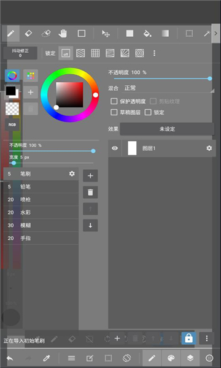Select the brush tool in top toolbar
The width and height of the screenshot is (221, 368).
point(10,34)
